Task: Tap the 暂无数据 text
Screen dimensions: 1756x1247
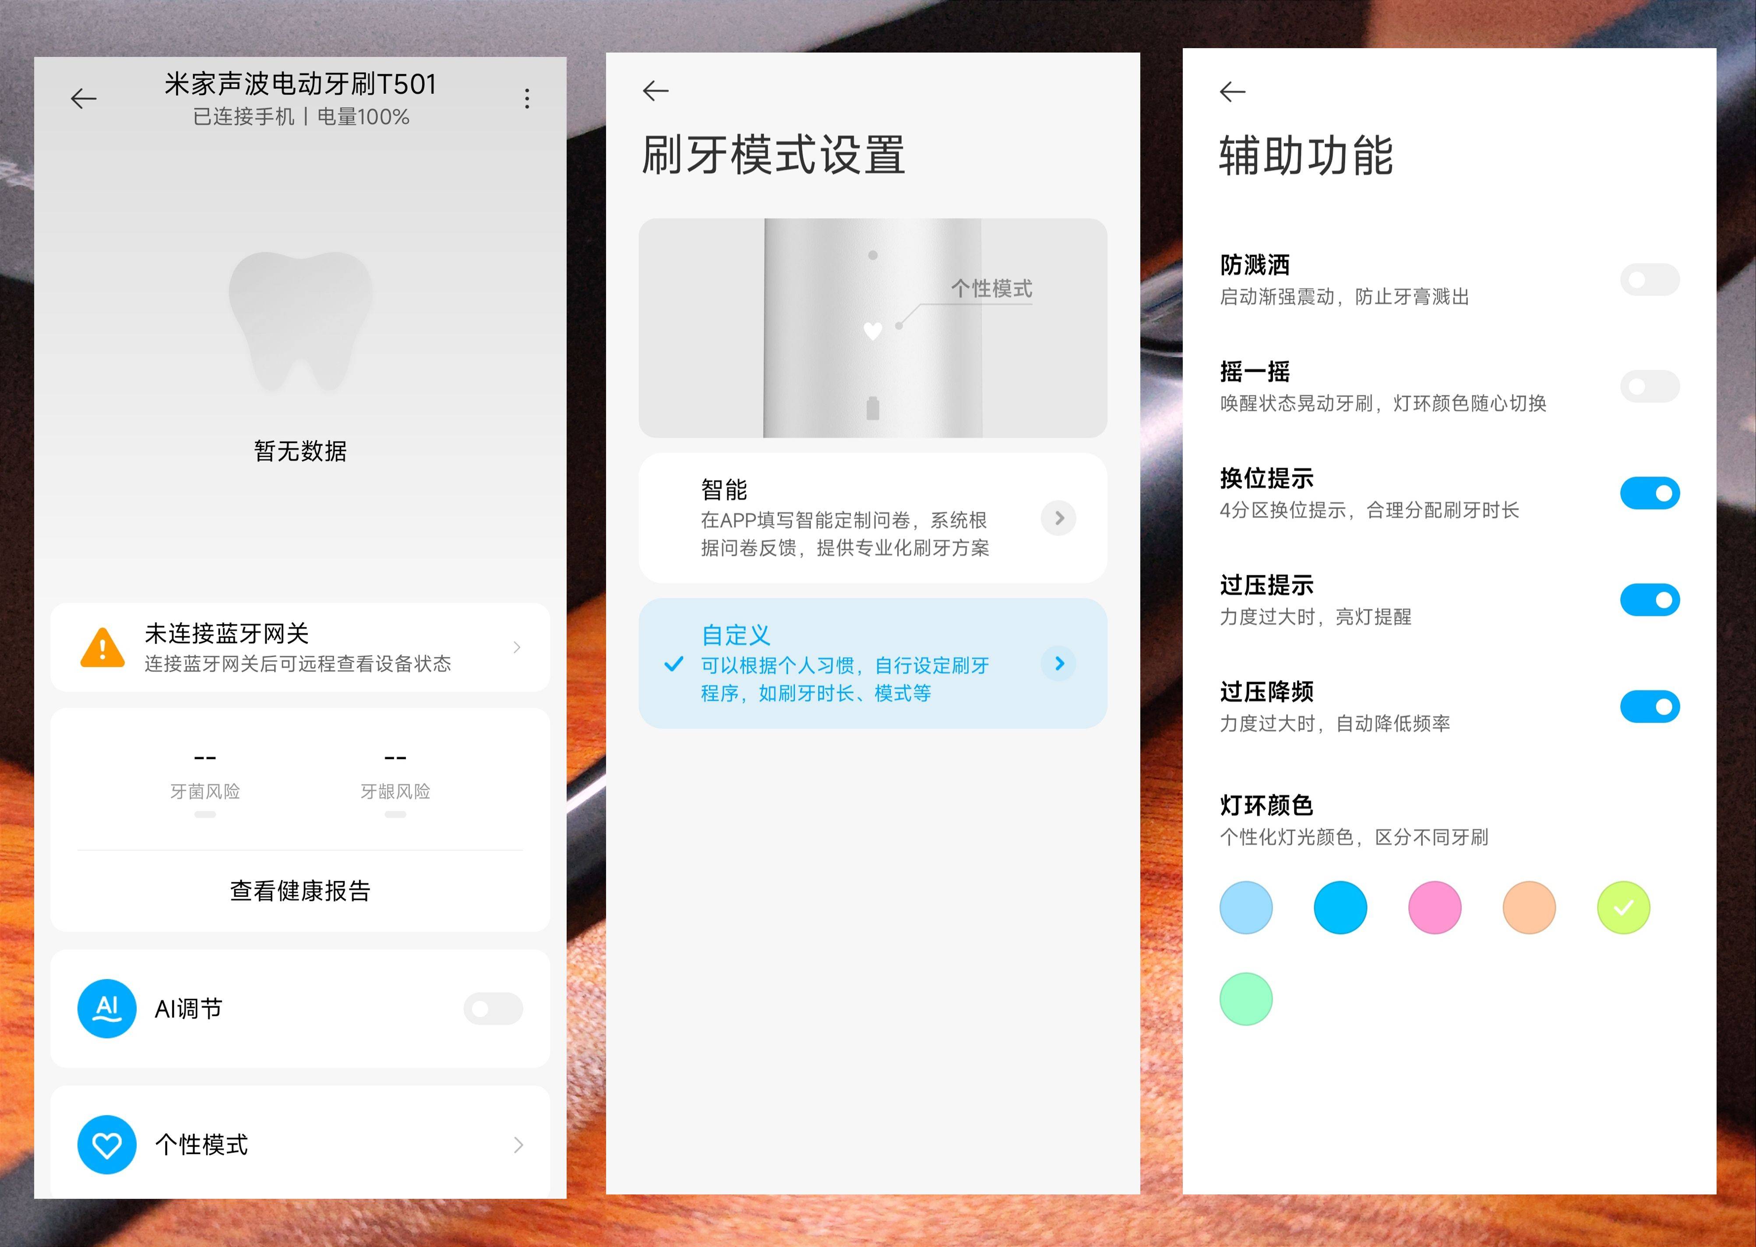Action: tap(300, 451)
